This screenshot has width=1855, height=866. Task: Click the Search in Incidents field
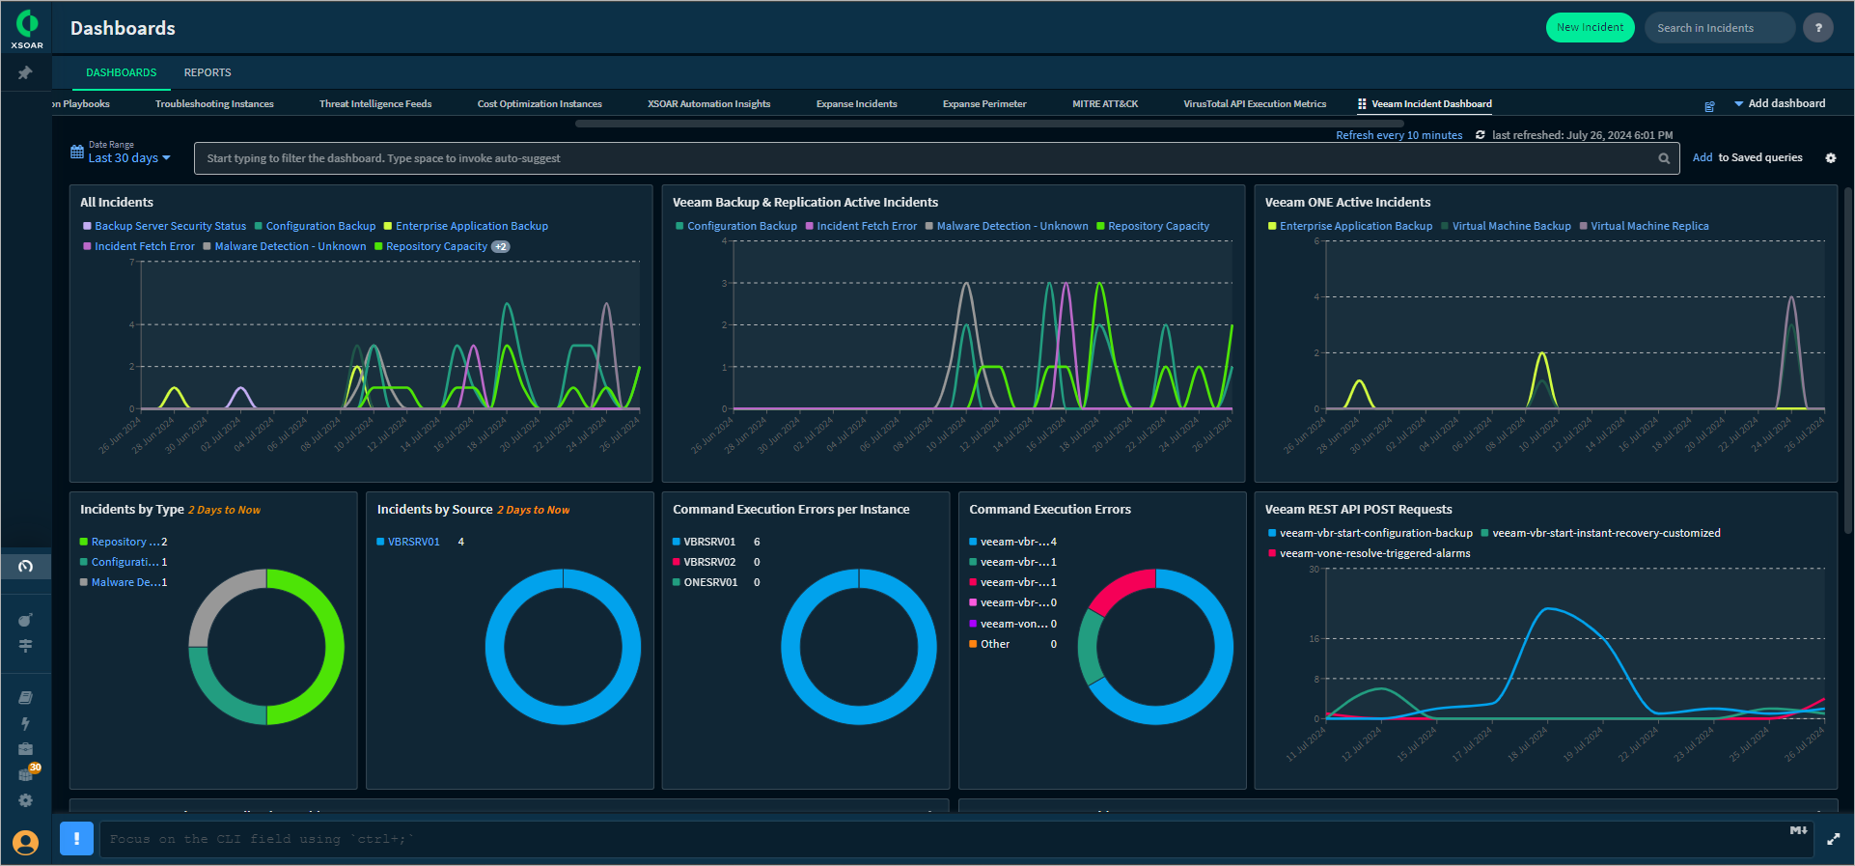point(1720,28)
